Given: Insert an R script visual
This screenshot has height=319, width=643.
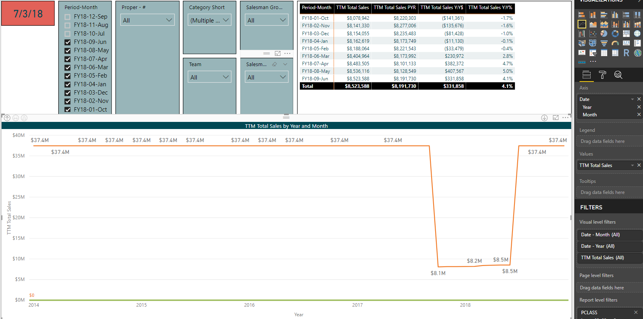Looking at the screenshot, I should 626,53.
